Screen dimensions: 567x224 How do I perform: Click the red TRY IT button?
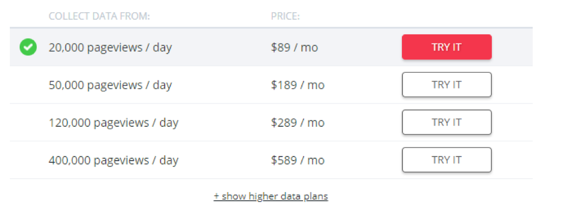pyautogui.click(x=447, y=47)
